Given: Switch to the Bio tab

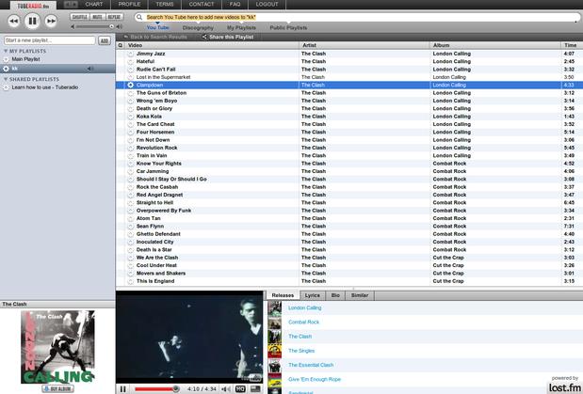Looking at the screenshot, I should (x=335, y=295).
